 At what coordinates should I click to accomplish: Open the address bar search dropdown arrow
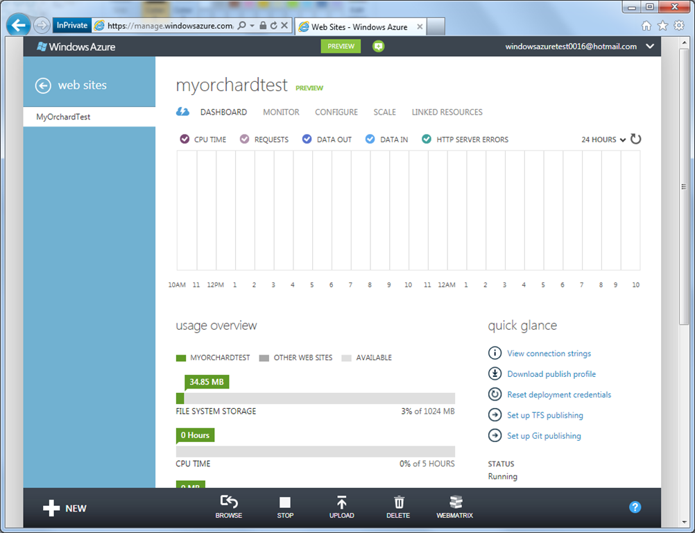click(x=252, y=26)
